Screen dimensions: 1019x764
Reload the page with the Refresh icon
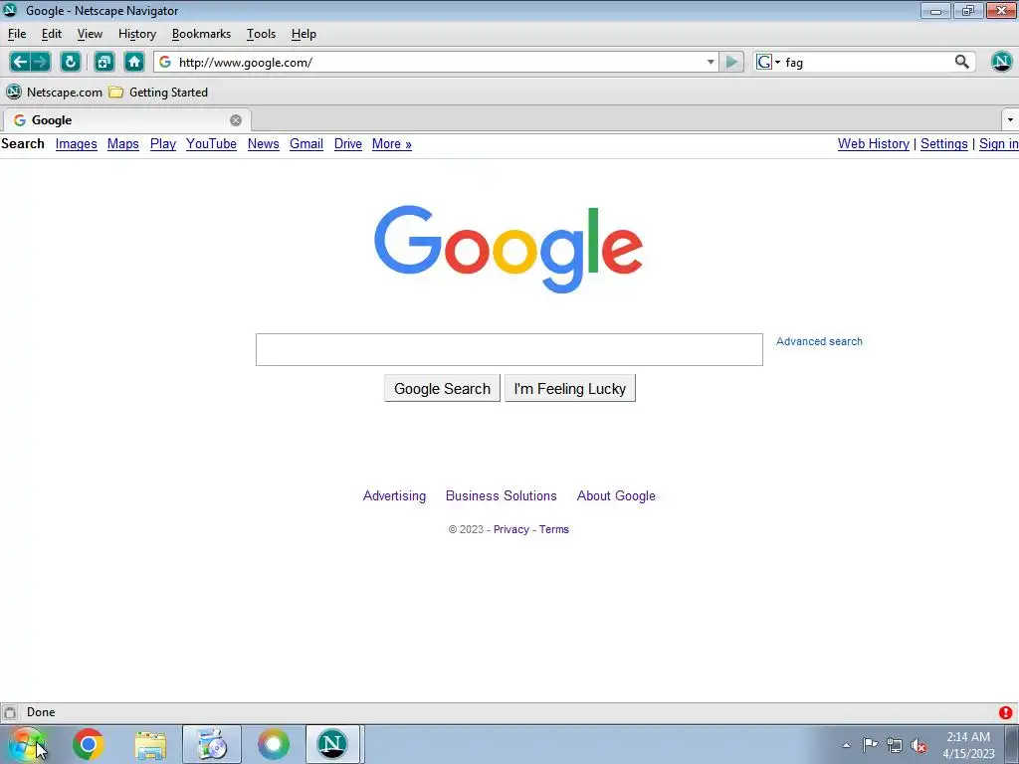coord(71,63)
